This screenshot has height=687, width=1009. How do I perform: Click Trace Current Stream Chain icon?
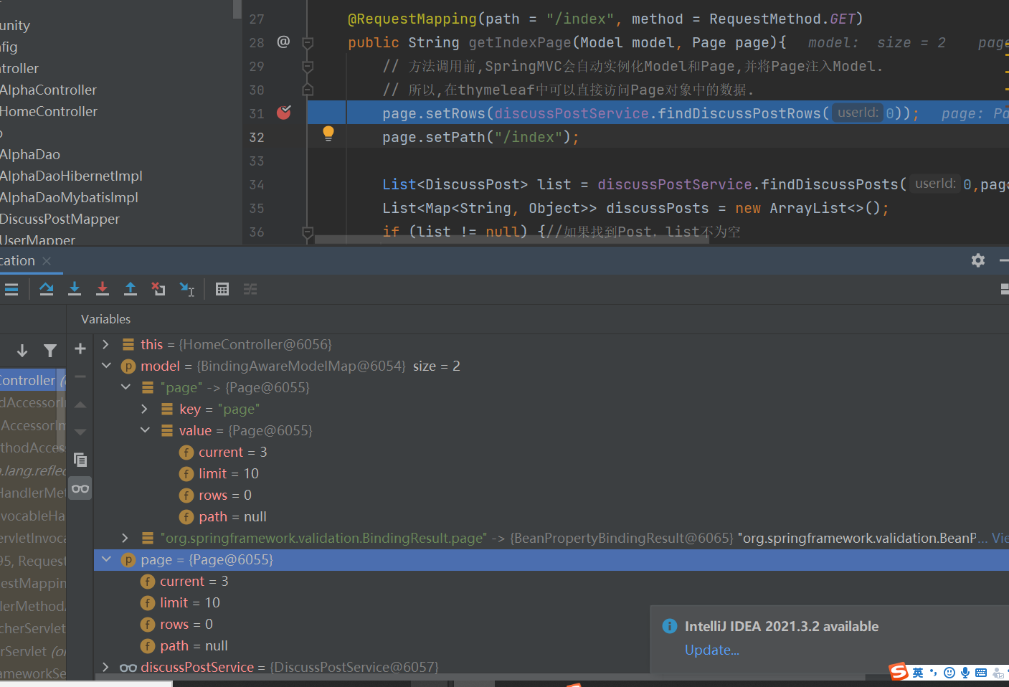(x=250, y=289)
